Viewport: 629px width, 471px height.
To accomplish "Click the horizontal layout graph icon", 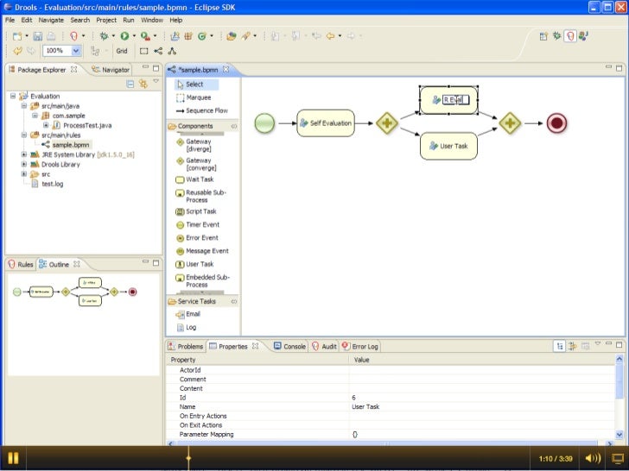I will (158, 51).
